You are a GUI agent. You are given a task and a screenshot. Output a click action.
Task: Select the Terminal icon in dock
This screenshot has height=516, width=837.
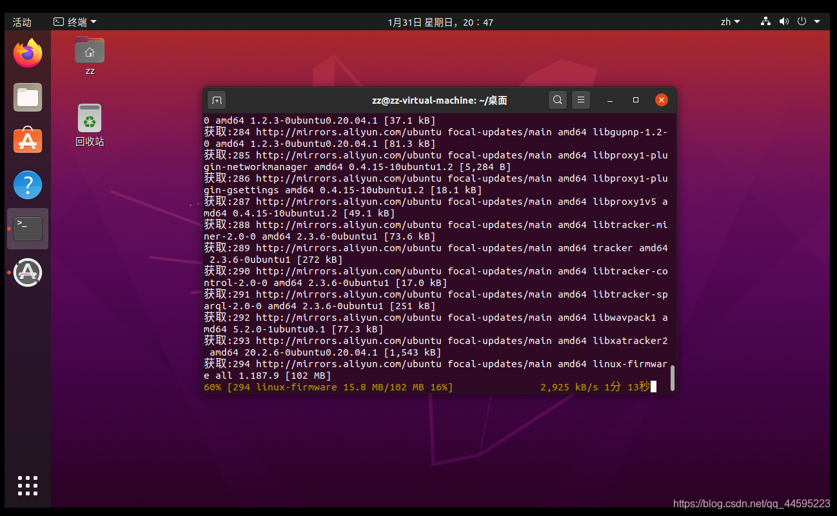coord(28,229)
